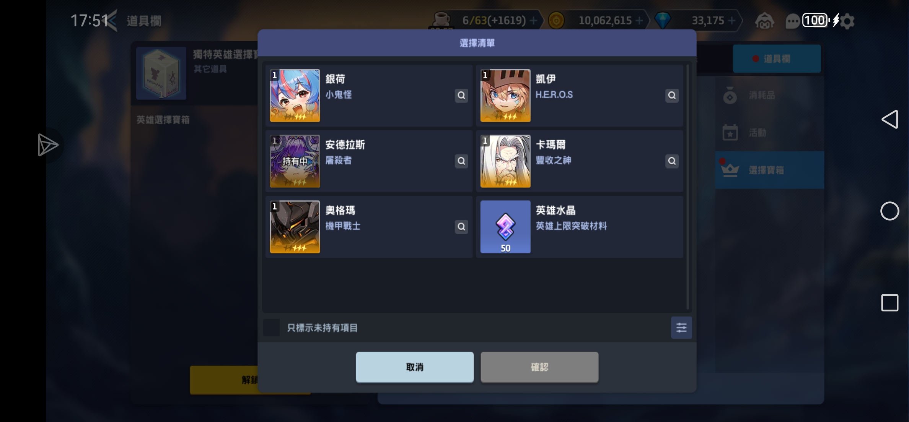Open the filter sliders icon
The width and height of the screenshot is (909, 422).
[681, 328]
